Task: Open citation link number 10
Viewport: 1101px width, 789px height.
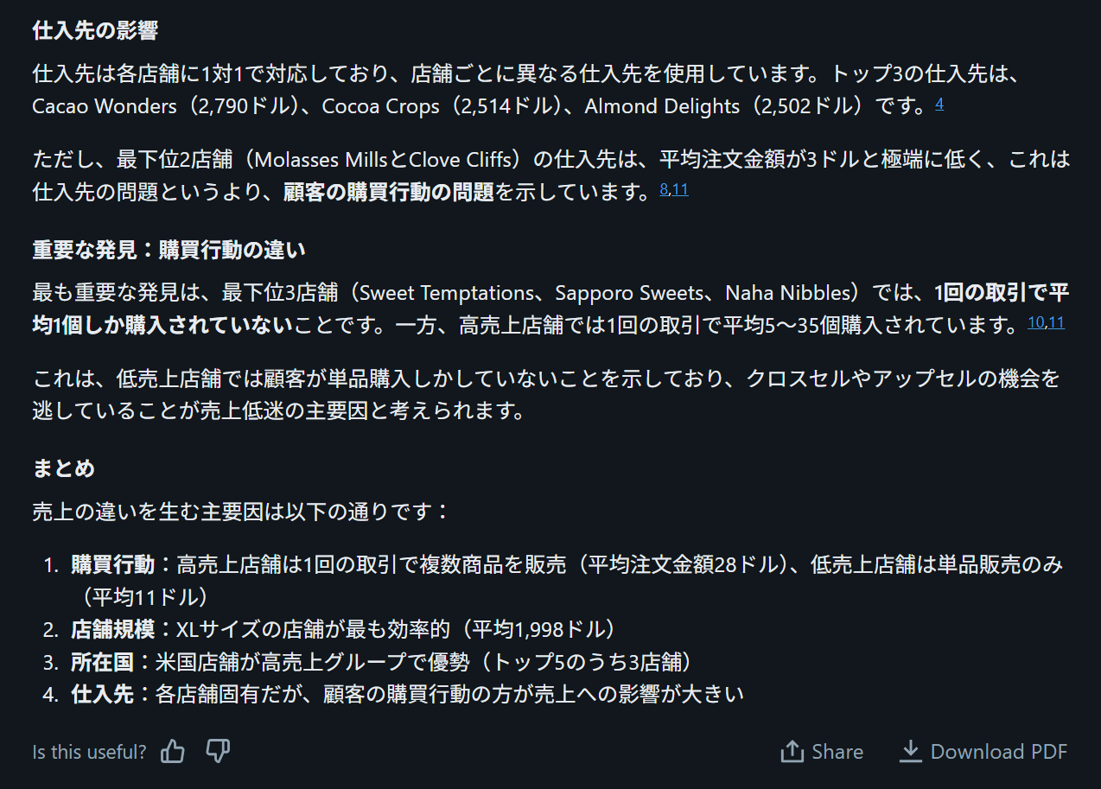Action: [x=1035, y=323]
